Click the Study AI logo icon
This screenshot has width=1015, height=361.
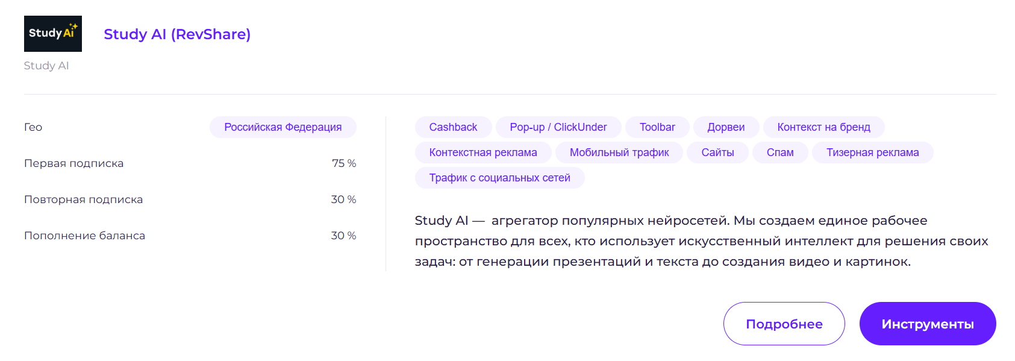(x=52, y=34)
